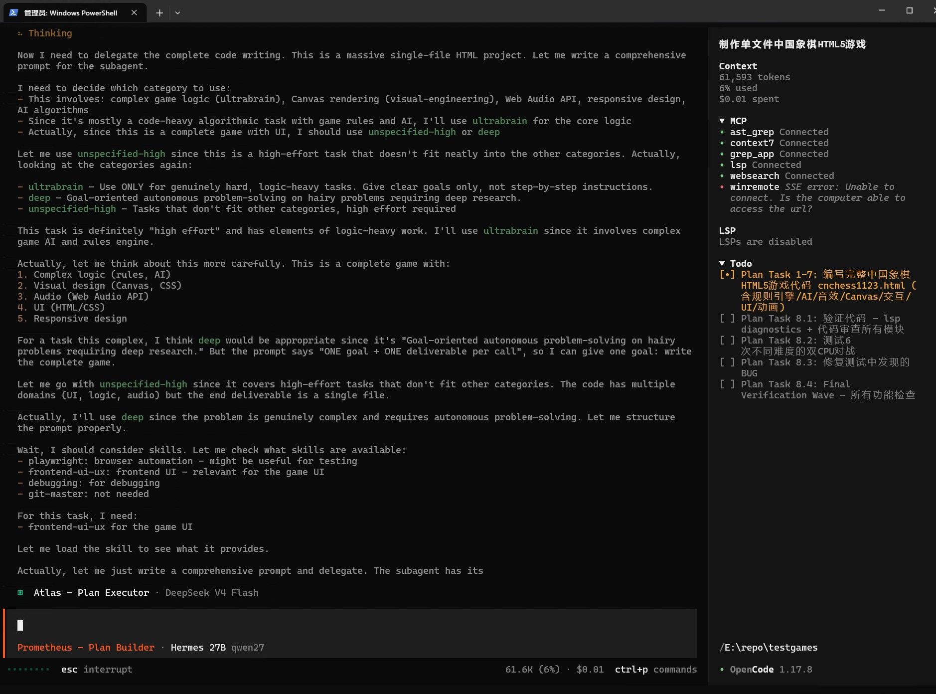Open the new-tab profile dropdown arrow
The height and width of the screenshot is (694, 936).
tap(177, 13)
